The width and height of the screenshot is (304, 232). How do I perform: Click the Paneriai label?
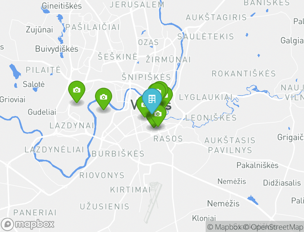pyautogui.click(x=35, y=212)
